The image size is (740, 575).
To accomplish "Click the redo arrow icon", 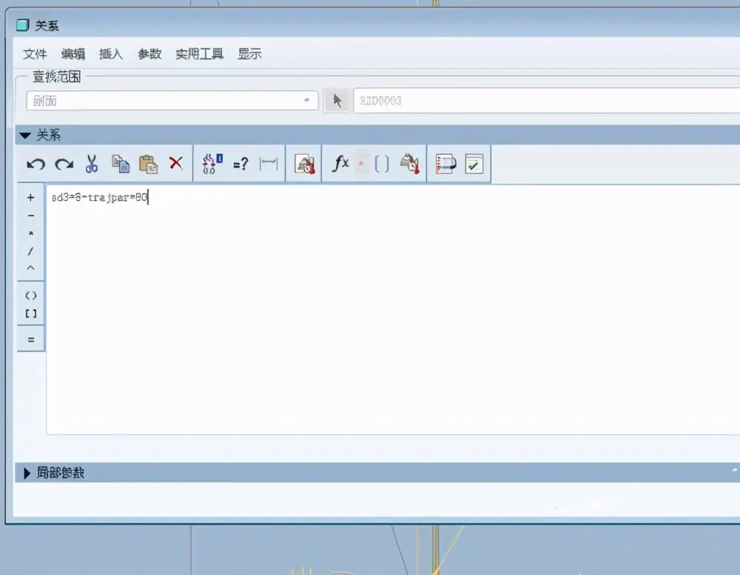I will (64, 164).
